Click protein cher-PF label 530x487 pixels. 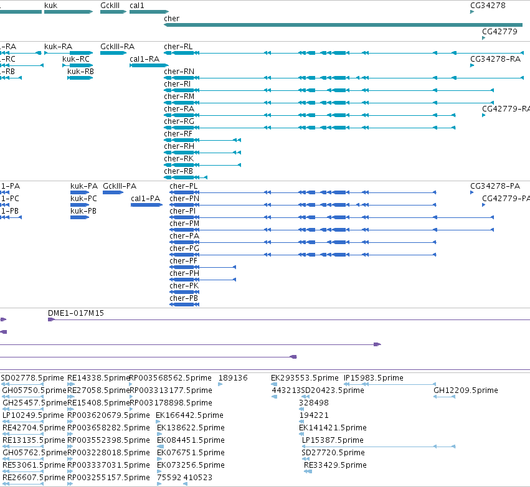[x=183, y=261]
